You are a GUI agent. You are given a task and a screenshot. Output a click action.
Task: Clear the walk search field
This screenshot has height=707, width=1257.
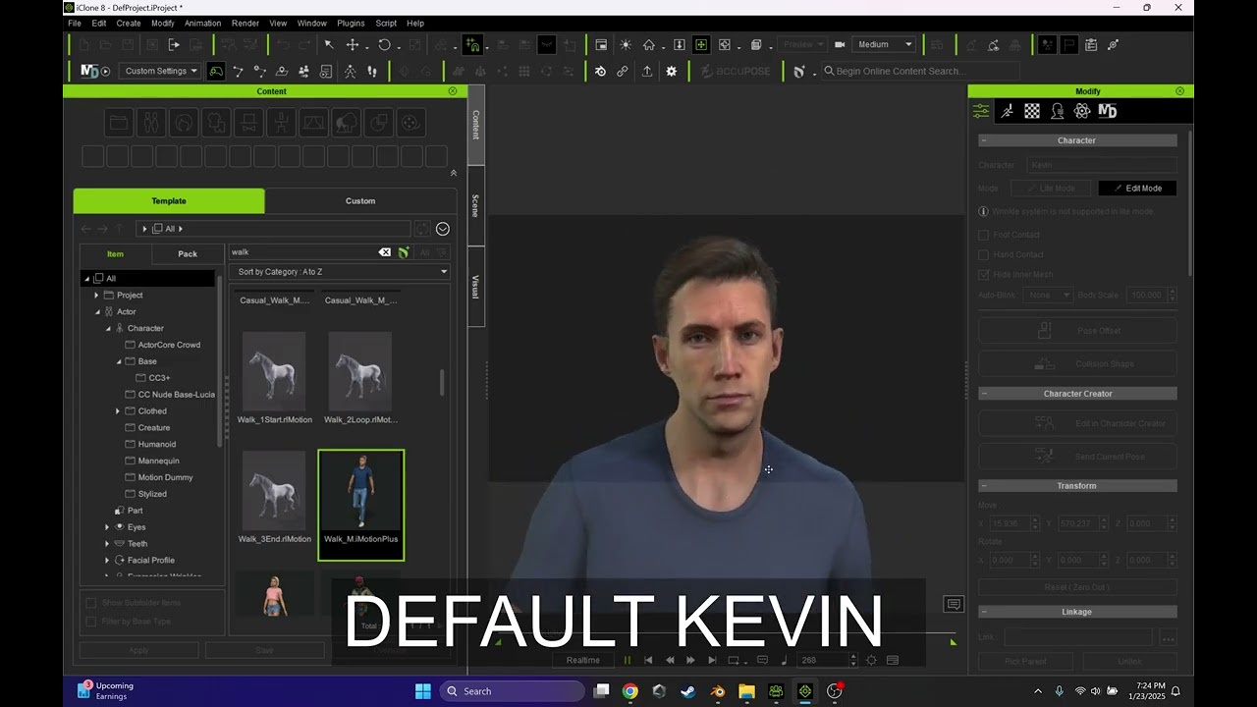tap(384, 252)
